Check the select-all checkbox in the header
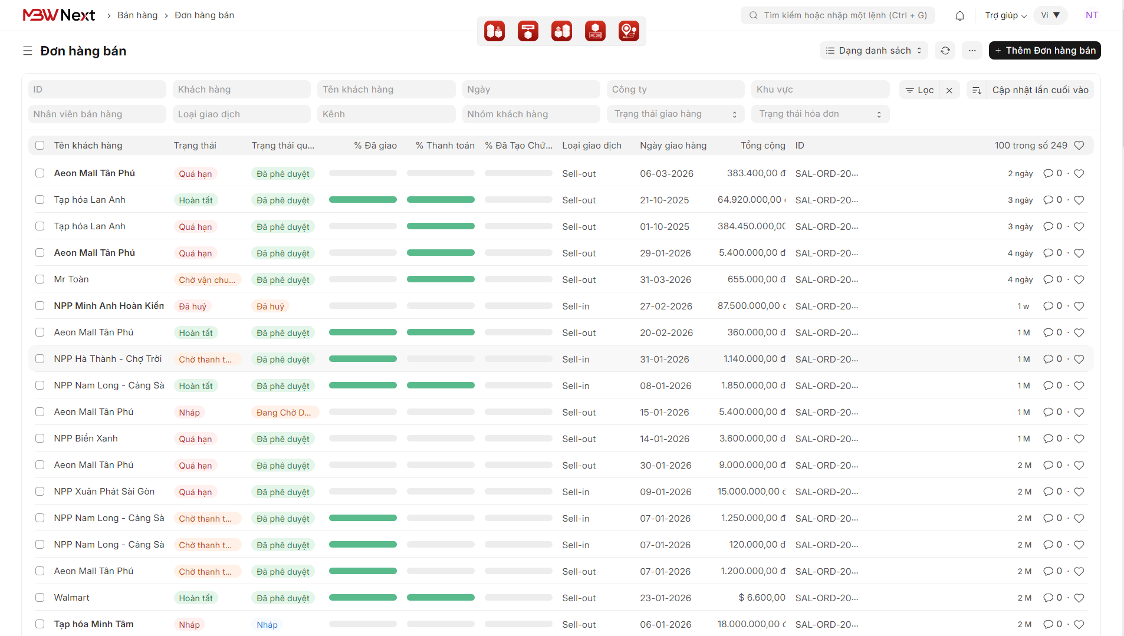This screenshot has height=636, width=1124. tap(40, 146)
